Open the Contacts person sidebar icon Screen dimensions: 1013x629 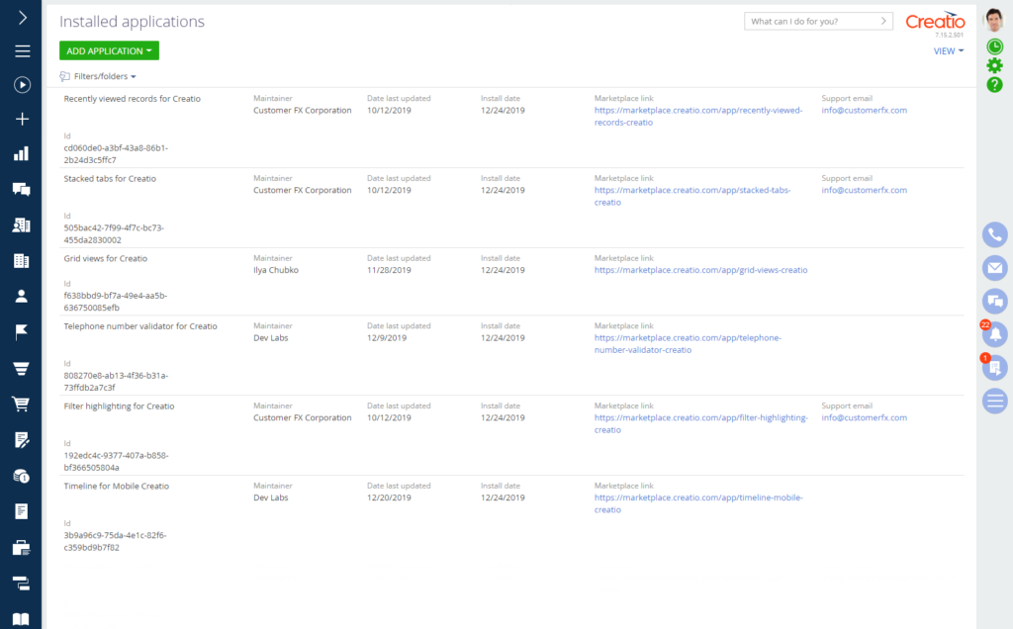[22, 296]
